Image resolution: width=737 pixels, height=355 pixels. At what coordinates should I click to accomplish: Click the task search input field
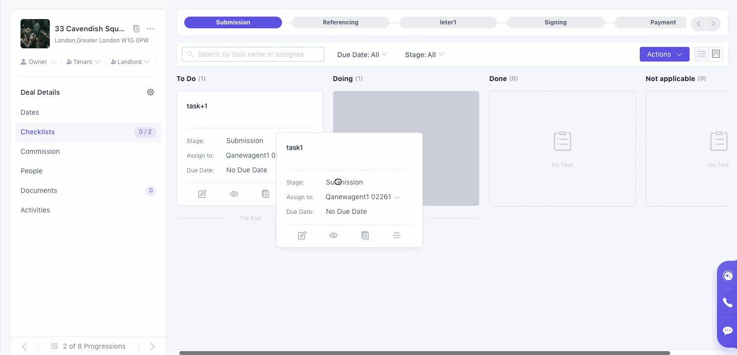(253, 54)
